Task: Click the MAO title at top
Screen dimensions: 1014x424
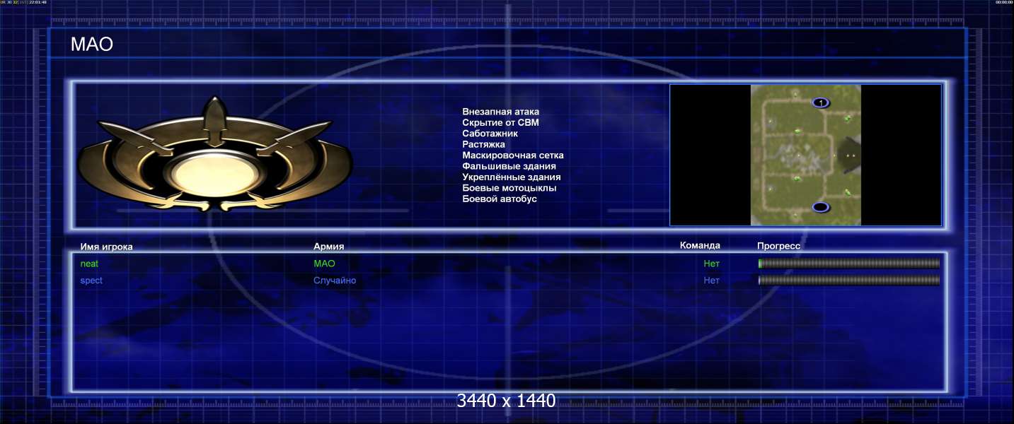Action: 92,45
